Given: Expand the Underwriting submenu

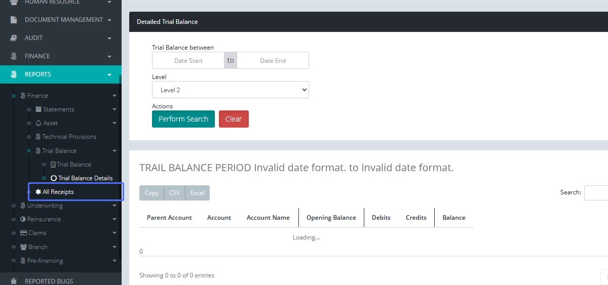Looking at the screenshot, I should coord(115,206).
